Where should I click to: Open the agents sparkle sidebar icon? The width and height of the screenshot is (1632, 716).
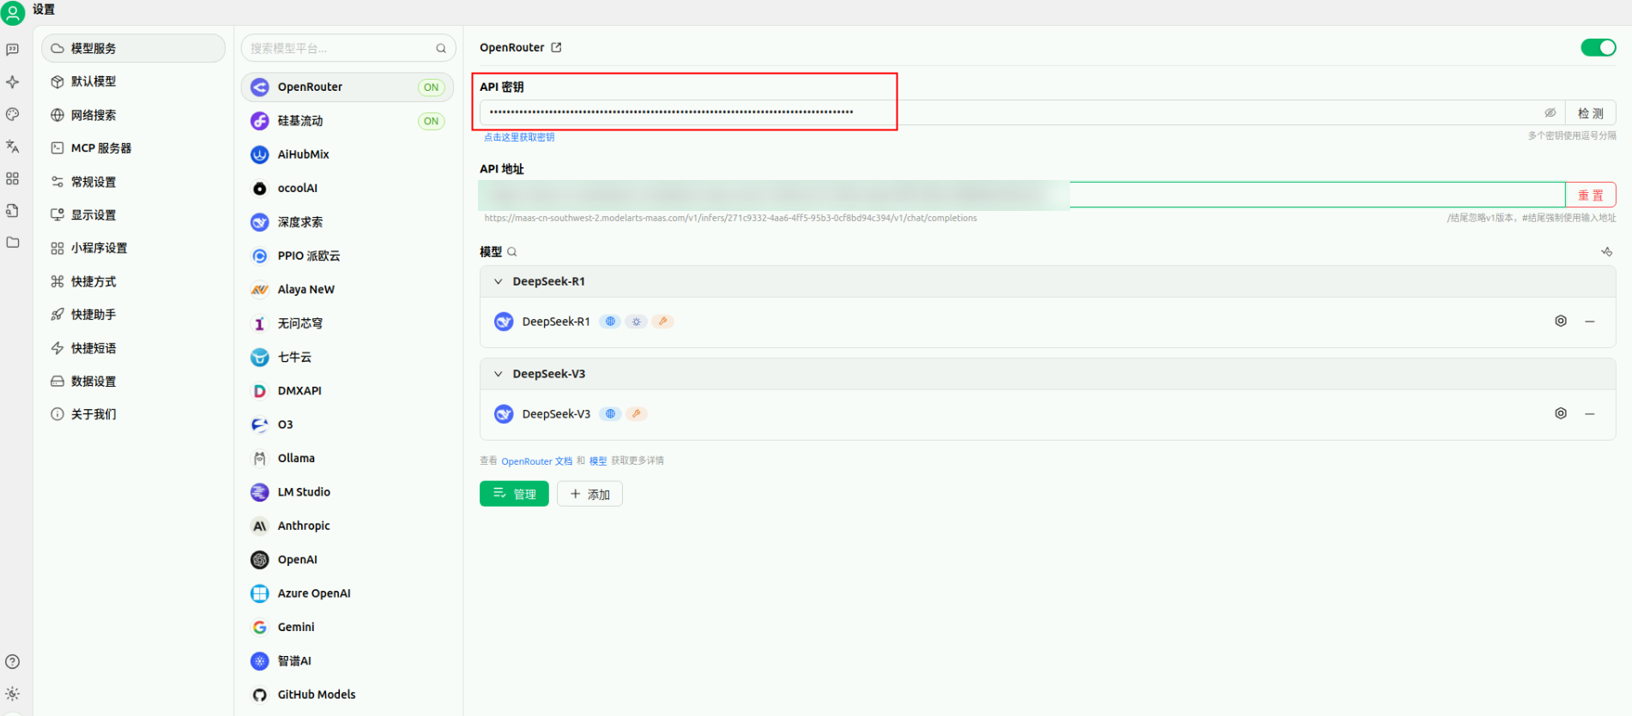point(12,82)
